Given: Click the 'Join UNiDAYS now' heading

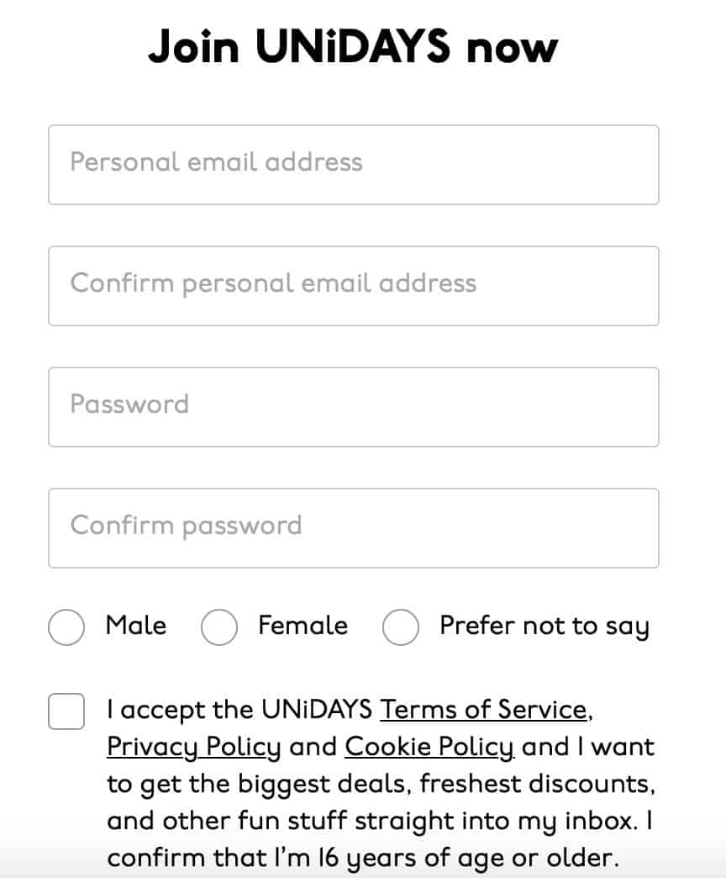Looking at the screenshot, I should [x=353, y=47].
